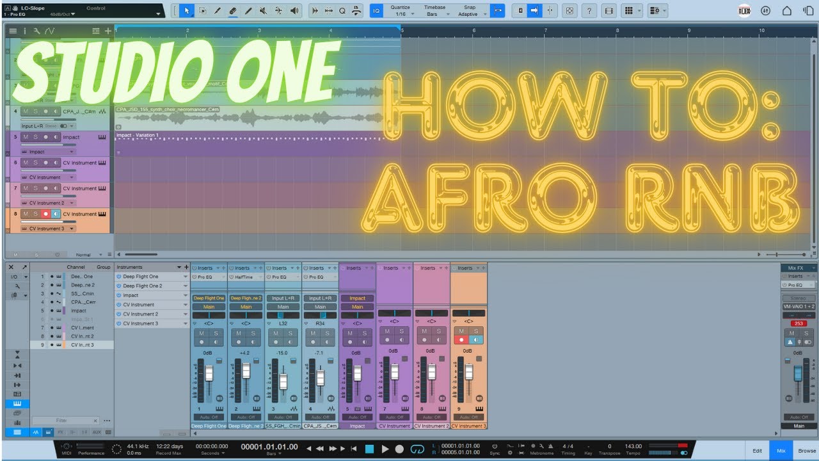Image resolution: width=819 pixels, height=461 pixels.
Task: Select the Eraser tool
Action: coord(233,11)
